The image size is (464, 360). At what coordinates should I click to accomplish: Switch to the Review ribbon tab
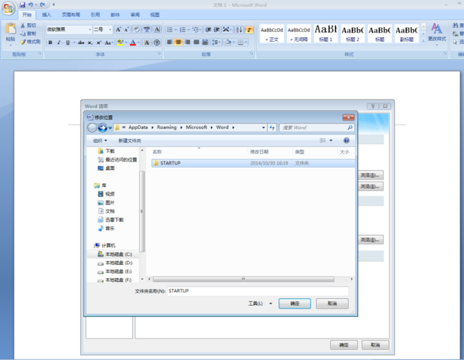click(x=135, y=15)
